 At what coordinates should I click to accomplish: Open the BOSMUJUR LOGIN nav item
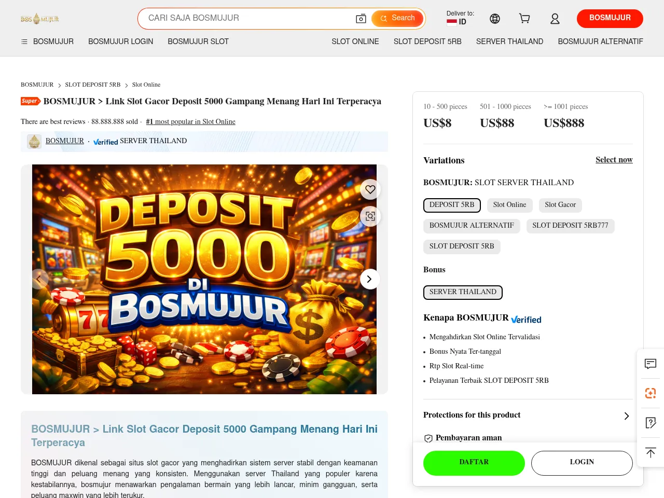tap(120, 41)
